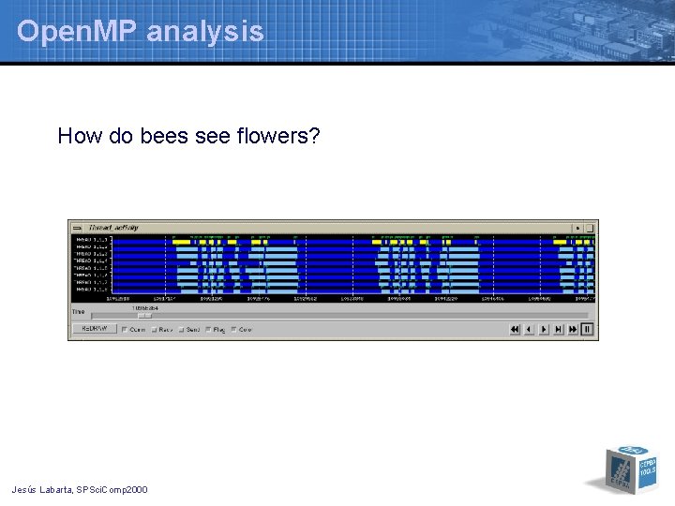This screenshot has width=675, height=506.
Task: Enable the Recv checkbox
Action: pos(154,330)
